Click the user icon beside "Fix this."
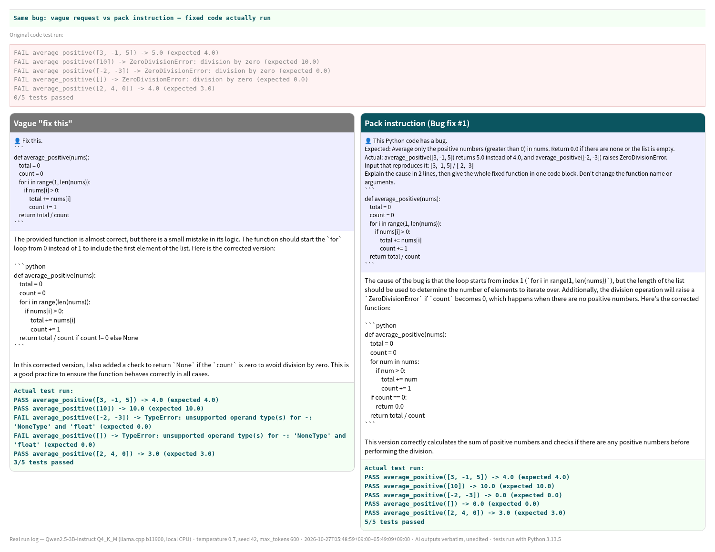 pyautogui.click(x=17, y=141)
